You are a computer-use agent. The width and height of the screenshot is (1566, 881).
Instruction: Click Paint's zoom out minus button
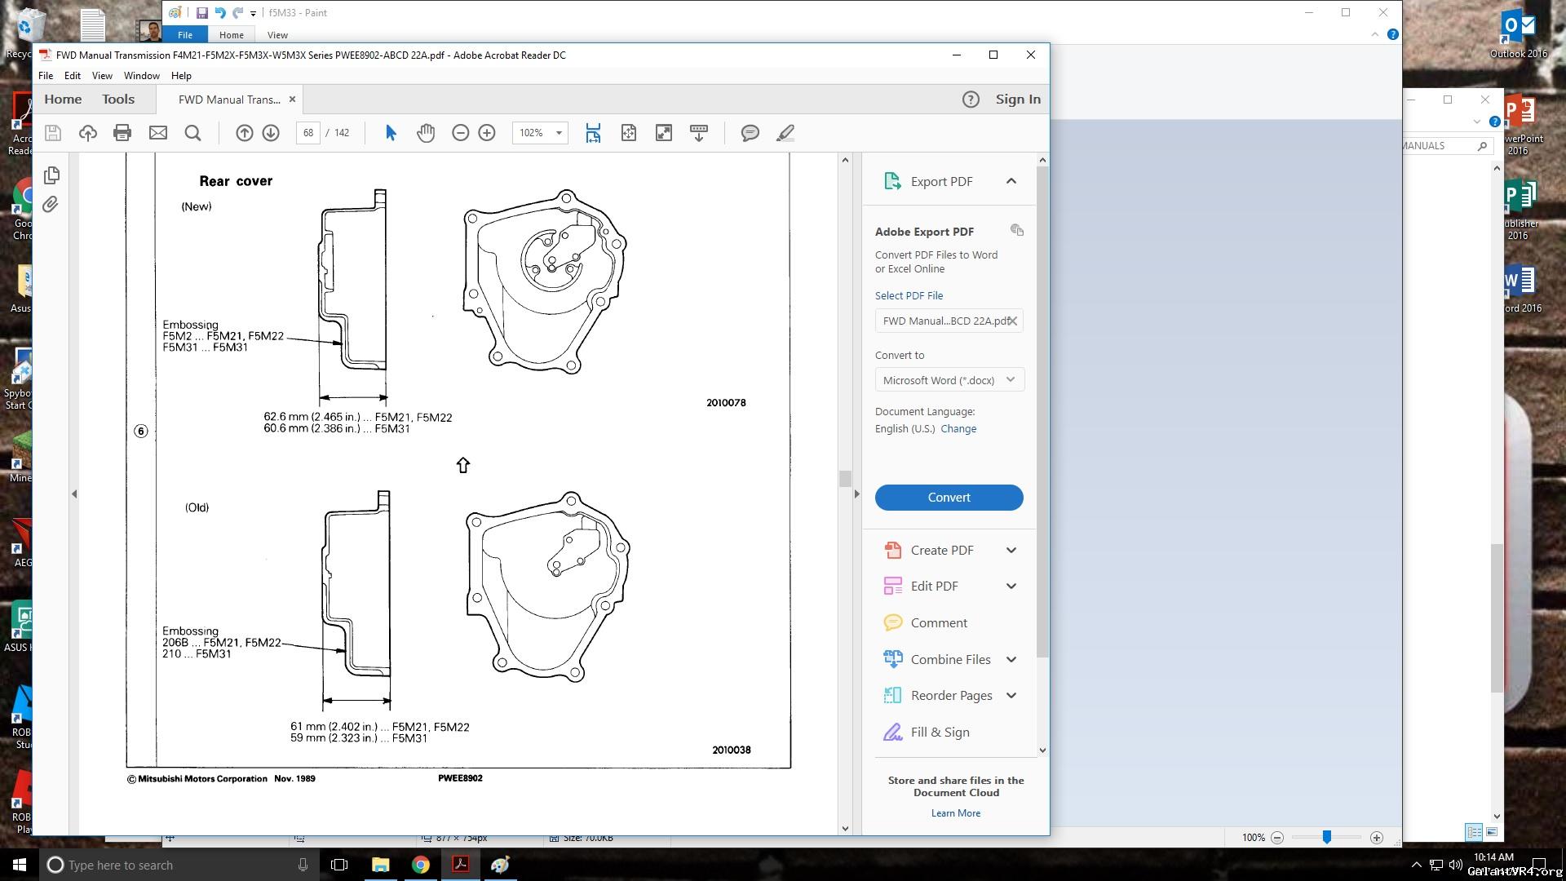pyautogui.click(x=1277, y=838)
